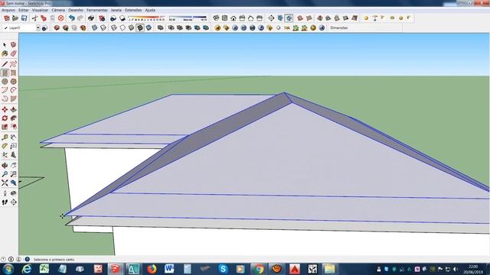Select the arrow Select tool
The image size is (490, 275).
pyautogui.click(x=5, y=45)
